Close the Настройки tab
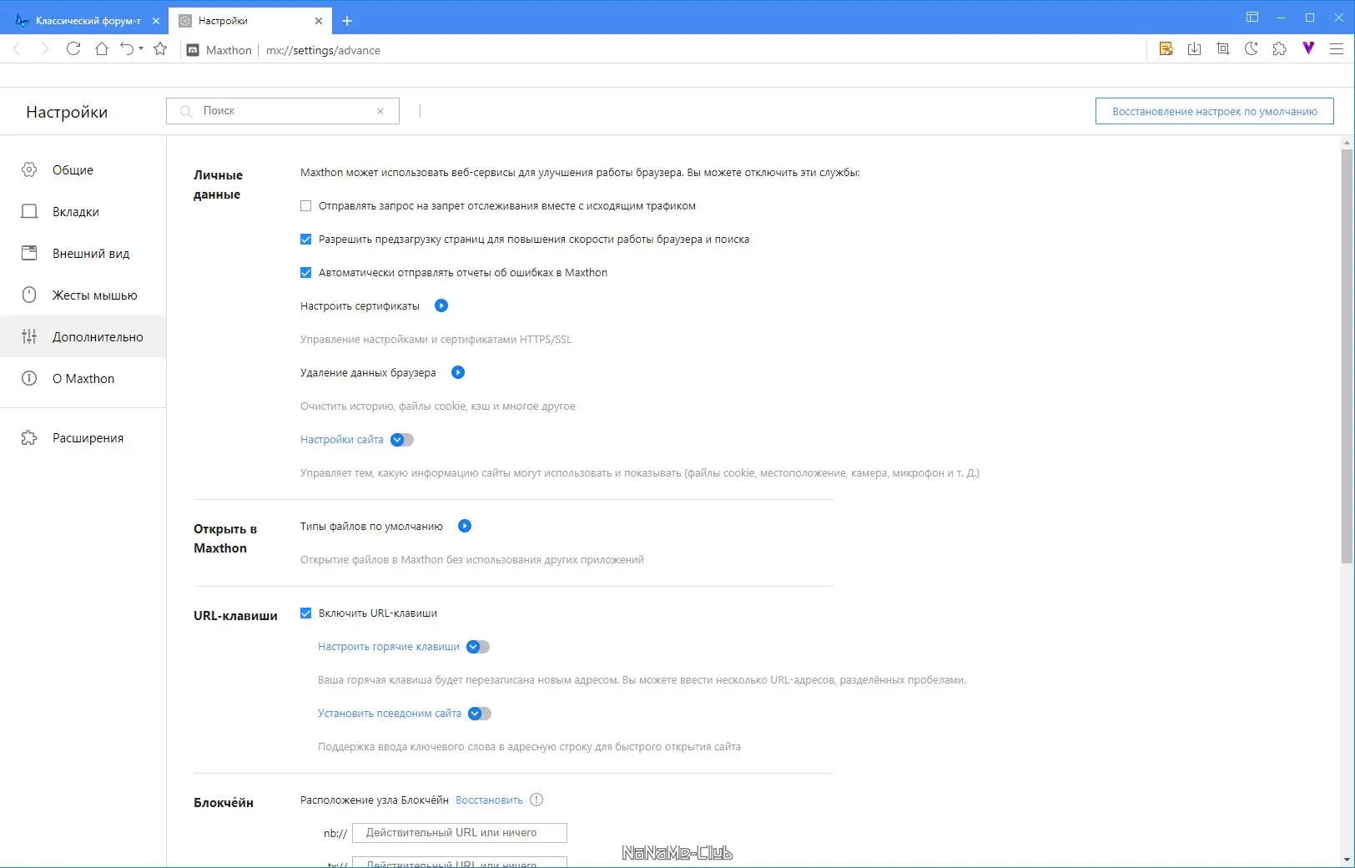 (x=319, y=21)
